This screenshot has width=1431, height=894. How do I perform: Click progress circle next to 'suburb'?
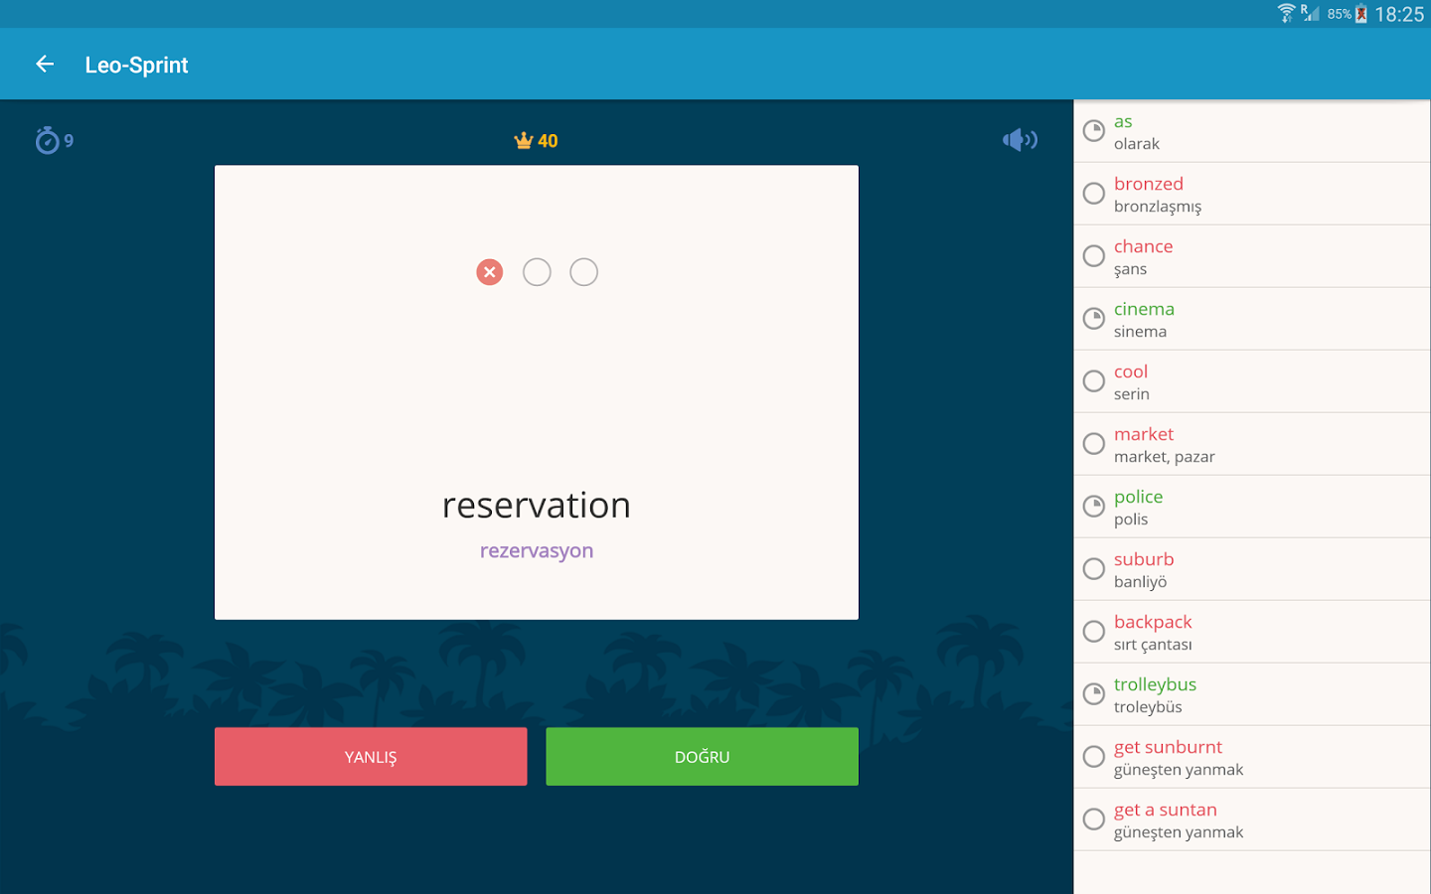[1094, 569]
